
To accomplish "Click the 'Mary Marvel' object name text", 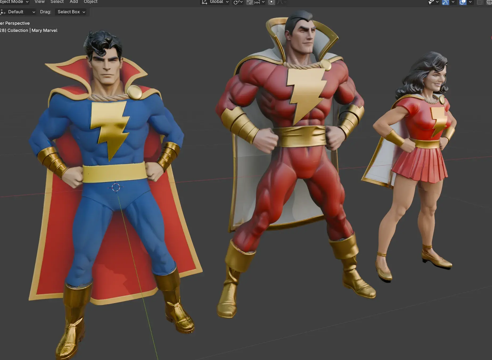I will pos(44,30).
